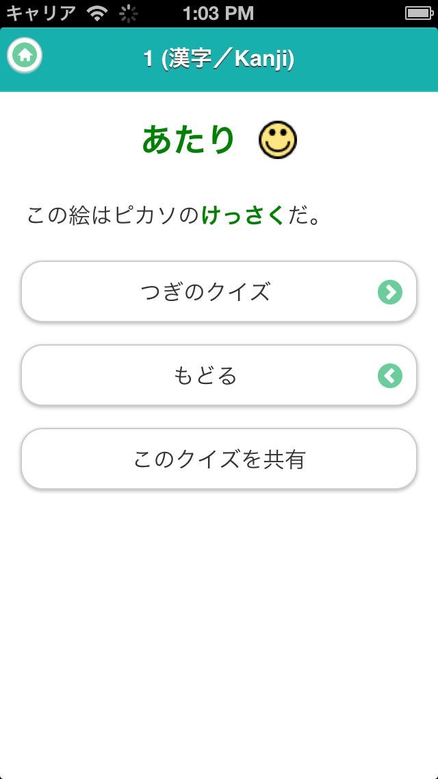Screen dimensions: 438x779
Task: Tap the 1:03 PM clock
Action: 218,13
